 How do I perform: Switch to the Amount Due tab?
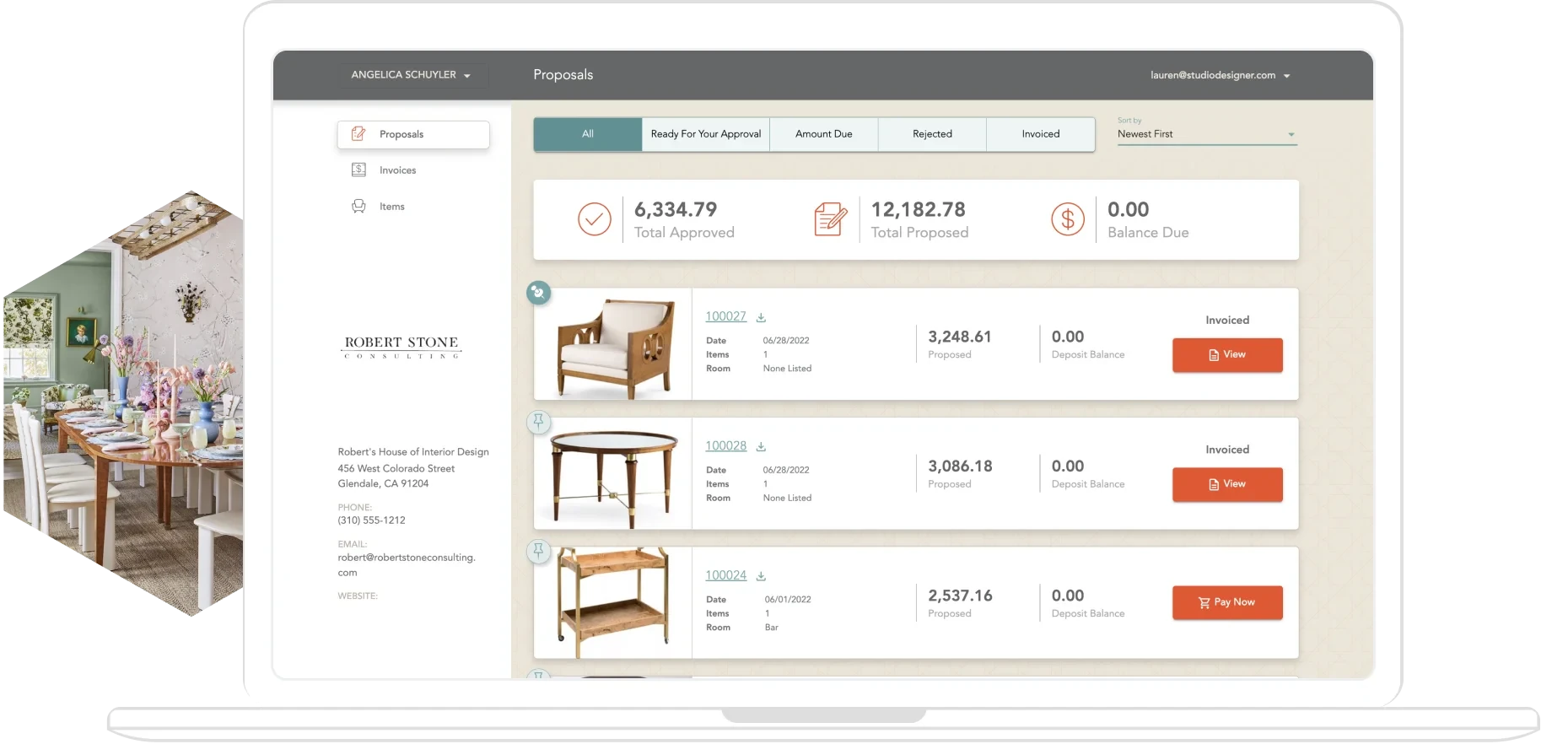coord(824,134)
